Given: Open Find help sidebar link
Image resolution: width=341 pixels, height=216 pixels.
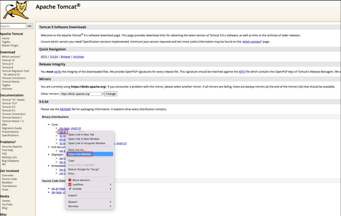Looking at the screenshot, I should (x=8, y=150).
